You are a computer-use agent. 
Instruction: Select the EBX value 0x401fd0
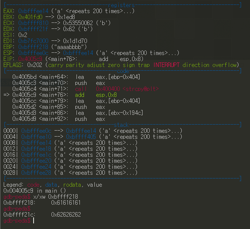click(x=31, y=17)
